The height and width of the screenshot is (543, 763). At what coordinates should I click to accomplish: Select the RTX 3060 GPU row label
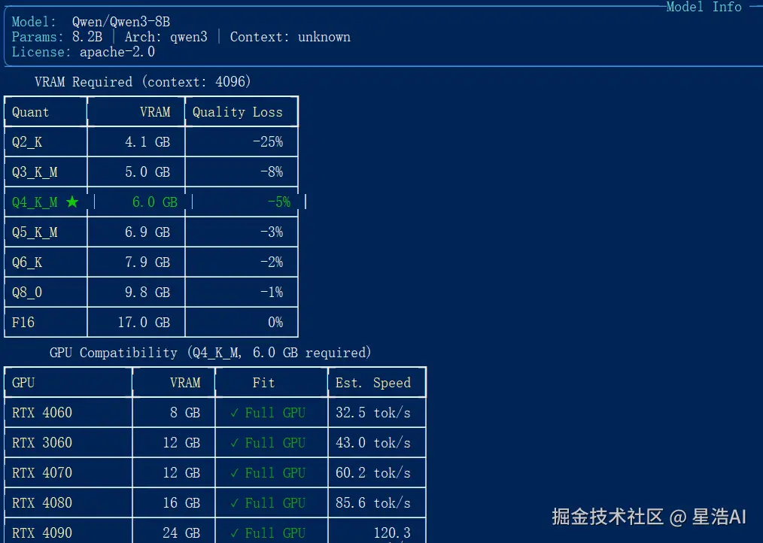pos(42,443)
